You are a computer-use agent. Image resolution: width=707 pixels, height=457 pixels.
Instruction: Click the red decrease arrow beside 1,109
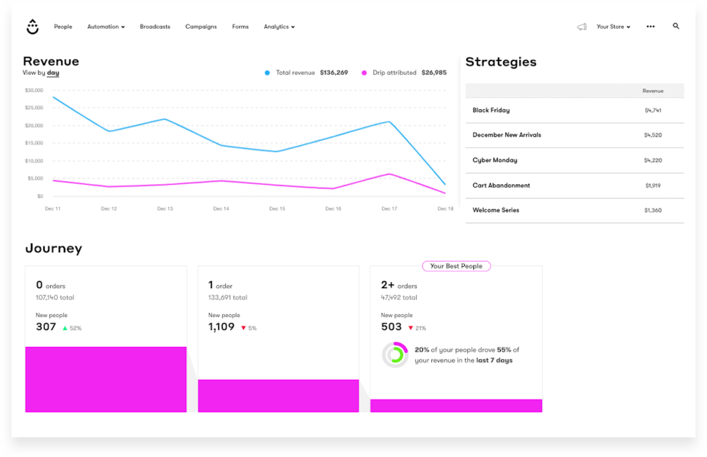[244, 327]
